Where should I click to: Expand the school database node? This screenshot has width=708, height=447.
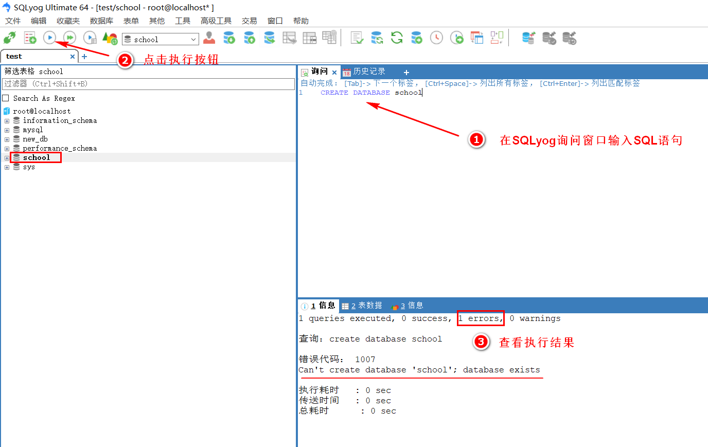pos(7,158)
